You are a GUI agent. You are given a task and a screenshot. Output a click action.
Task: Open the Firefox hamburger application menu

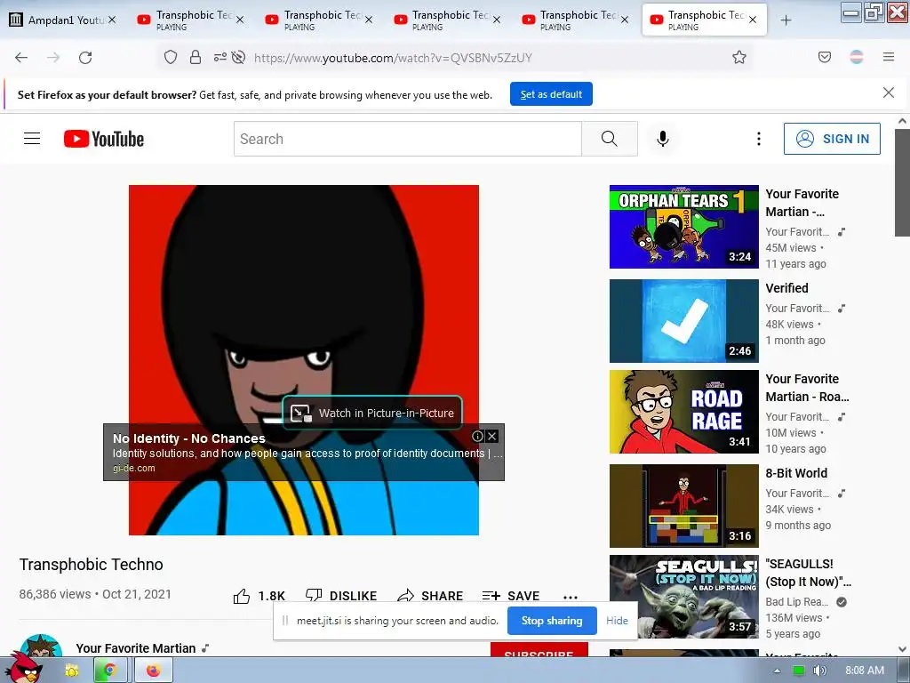pyautogui.click(x=888, y=57)
